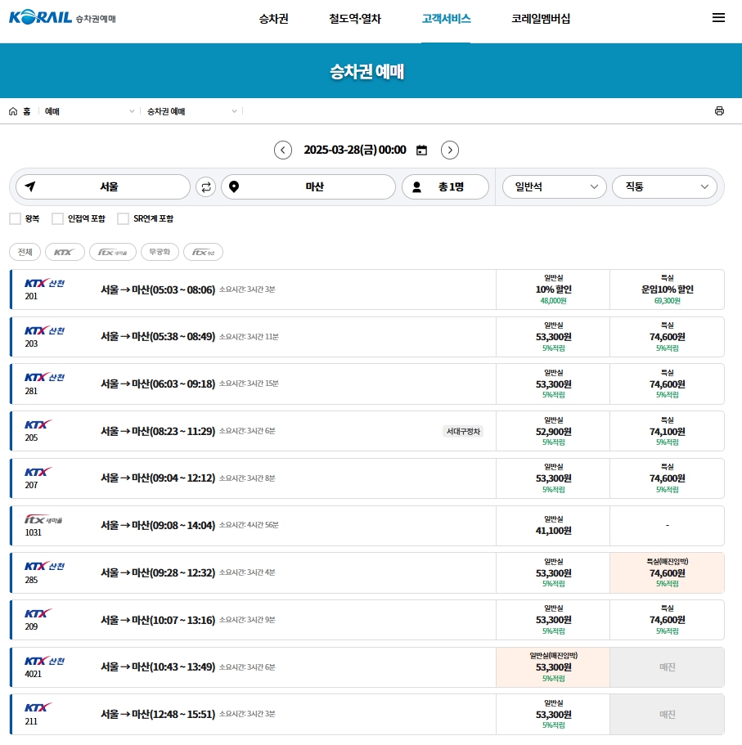742x745 pixels.
Task: Open the 일반석 seat type dropdown
Action: (554, 186)
